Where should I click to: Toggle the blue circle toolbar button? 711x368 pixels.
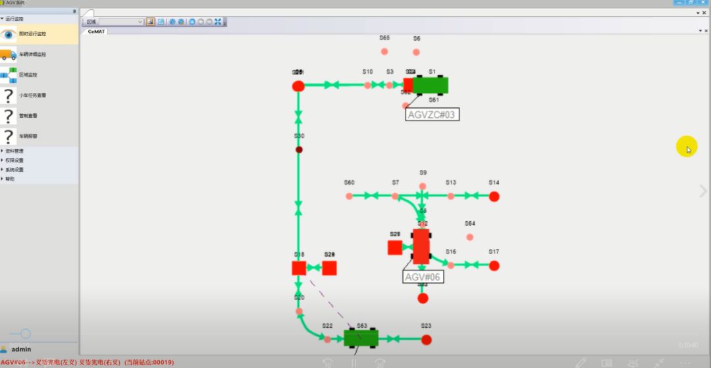point(192,22)
